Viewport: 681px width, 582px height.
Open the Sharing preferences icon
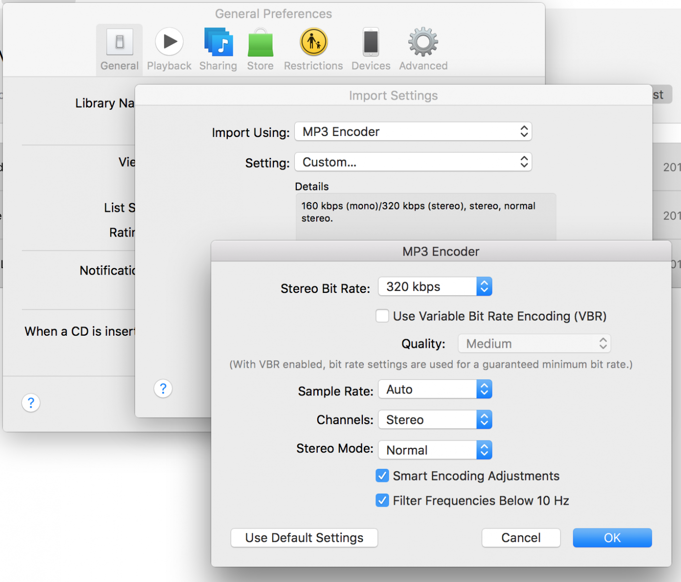tap(218, 43)
